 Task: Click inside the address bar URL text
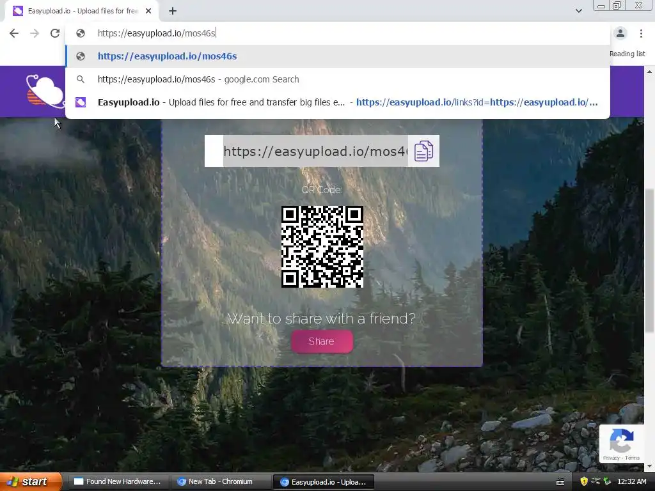(x=157, y=33)
